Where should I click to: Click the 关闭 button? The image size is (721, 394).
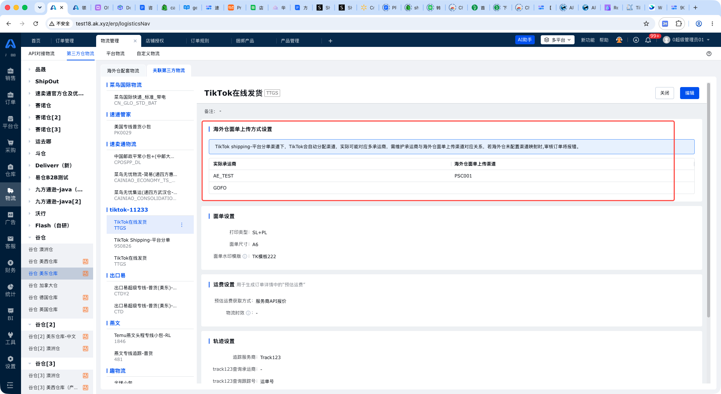pyautogui.click(x=665, y=93)
